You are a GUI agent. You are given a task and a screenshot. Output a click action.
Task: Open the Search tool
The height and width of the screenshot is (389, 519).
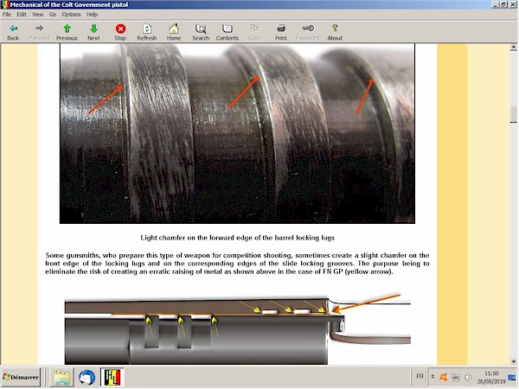click(201, 32)
